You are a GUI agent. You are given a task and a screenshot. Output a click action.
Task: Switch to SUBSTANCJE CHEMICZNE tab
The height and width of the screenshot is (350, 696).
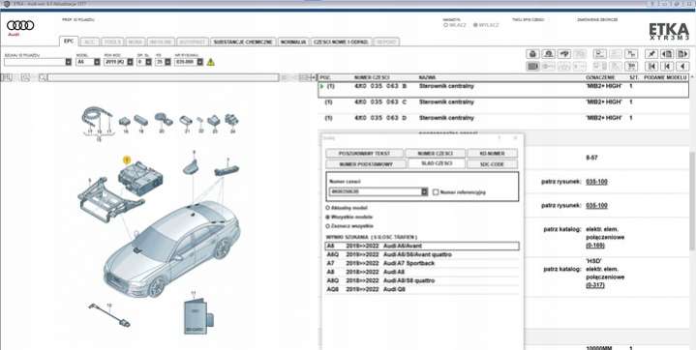tap(243, 42)
